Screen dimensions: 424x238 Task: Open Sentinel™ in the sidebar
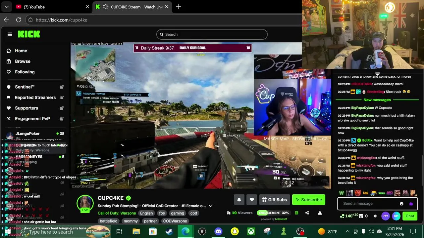tap(25, 87)
